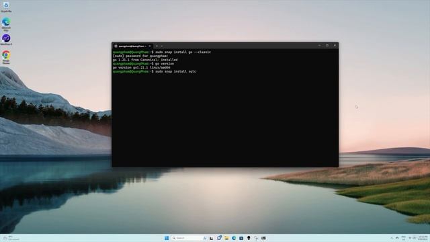The height and width of the screenshot is (242, 430).
Task: Open the Recycle Bin desktop icon
Action: coord(6,7)
